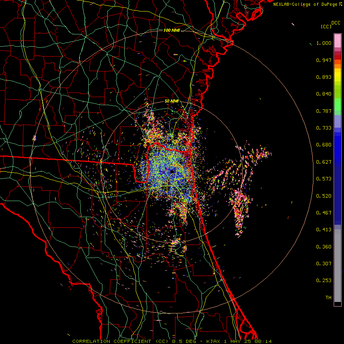Click the 50 NMI range ring label
This screenshot has height=344, width=344.
pos(172,101)
